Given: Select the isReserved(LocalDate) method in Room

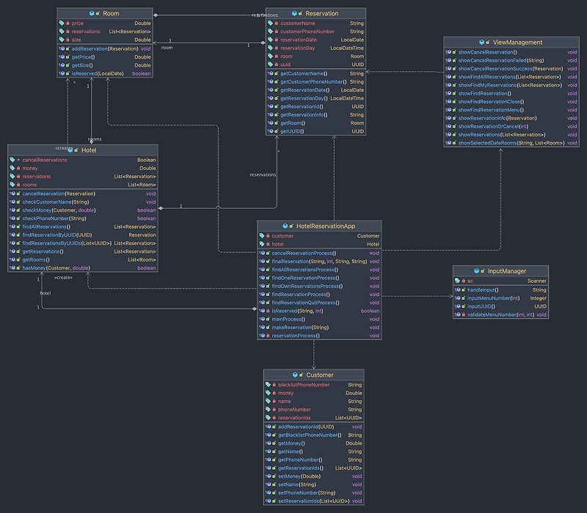Looking at the screenshot, I should 105,74.
